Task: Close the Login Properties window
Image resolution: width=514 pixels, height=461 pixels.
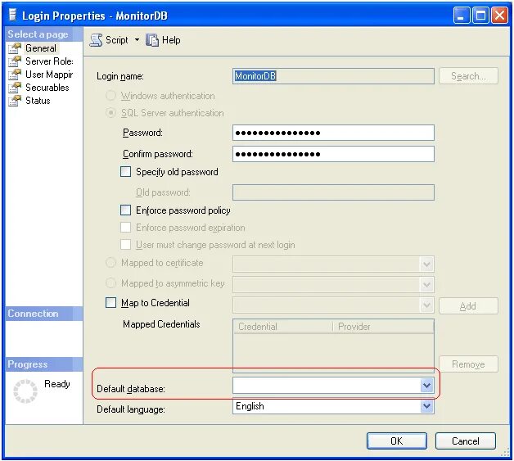Action: [499, 15]
